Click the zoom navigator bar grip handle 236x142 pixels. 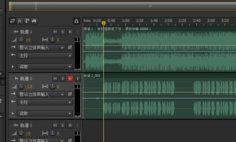pyautogui.click(x=150, y=6)
